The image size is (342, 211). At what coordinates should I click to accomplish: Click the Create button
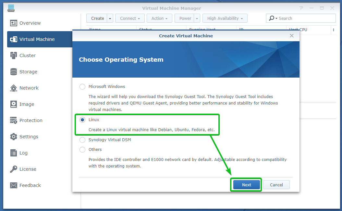(x=97, y=18)
